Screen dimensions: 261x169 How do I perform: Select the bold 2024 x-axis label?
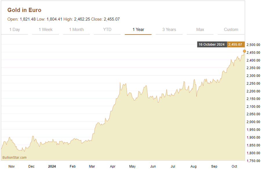click(x=52, y=166)
